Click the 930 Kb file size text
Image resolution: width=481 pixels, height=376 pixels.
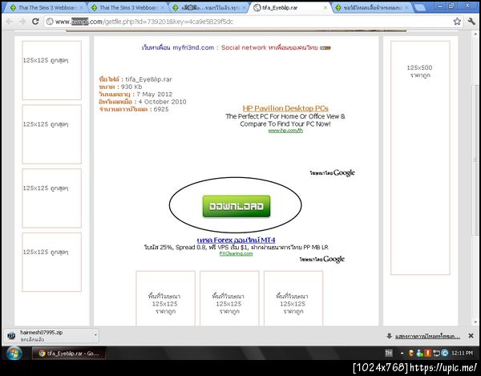[131, 87]
